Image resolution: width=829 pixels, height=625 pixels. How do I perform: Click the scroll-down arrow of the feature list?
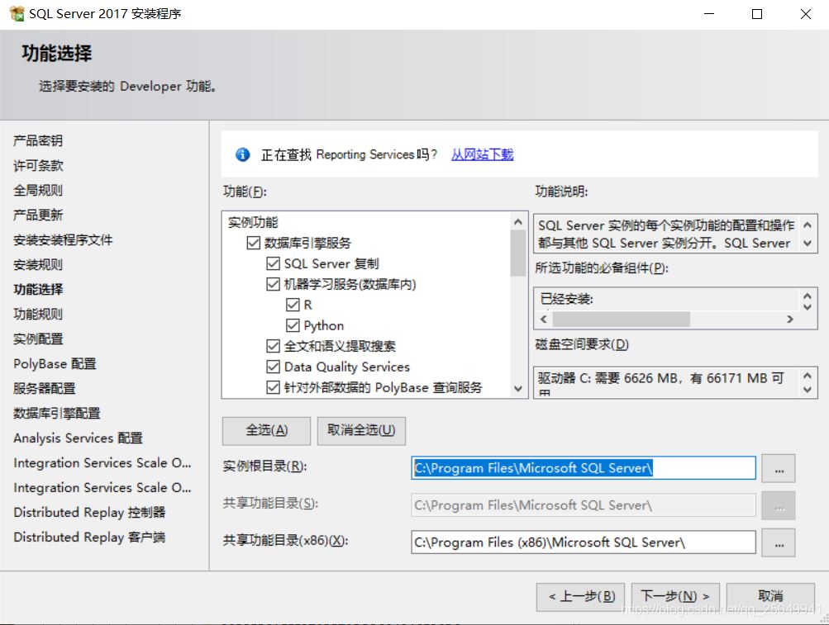pyautogui.click(x=518, y=388)
